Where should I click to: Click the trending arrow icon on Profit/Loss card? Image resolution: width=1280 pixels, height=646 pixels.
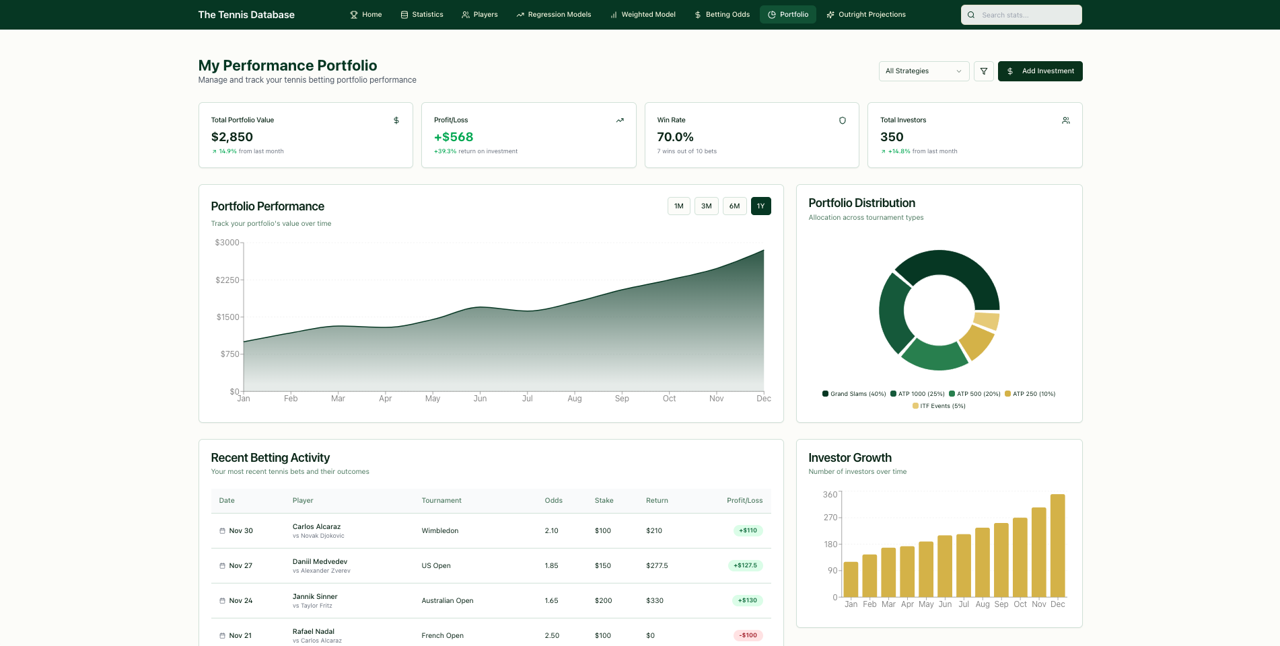(619, 120)
